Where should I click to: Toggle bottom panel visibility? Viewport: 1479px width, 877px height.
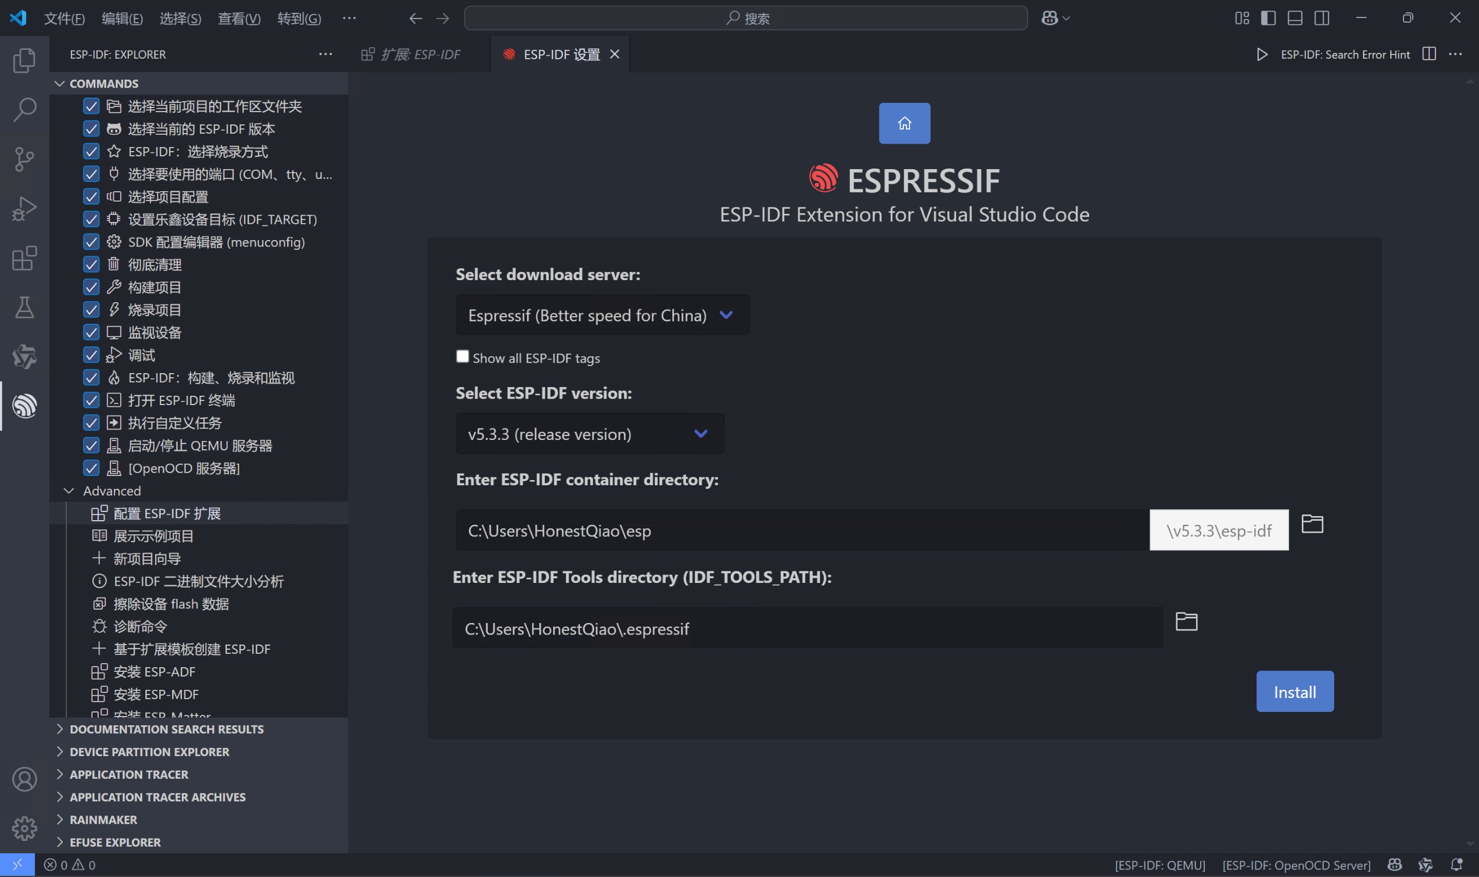click(x=1295, y=19)
